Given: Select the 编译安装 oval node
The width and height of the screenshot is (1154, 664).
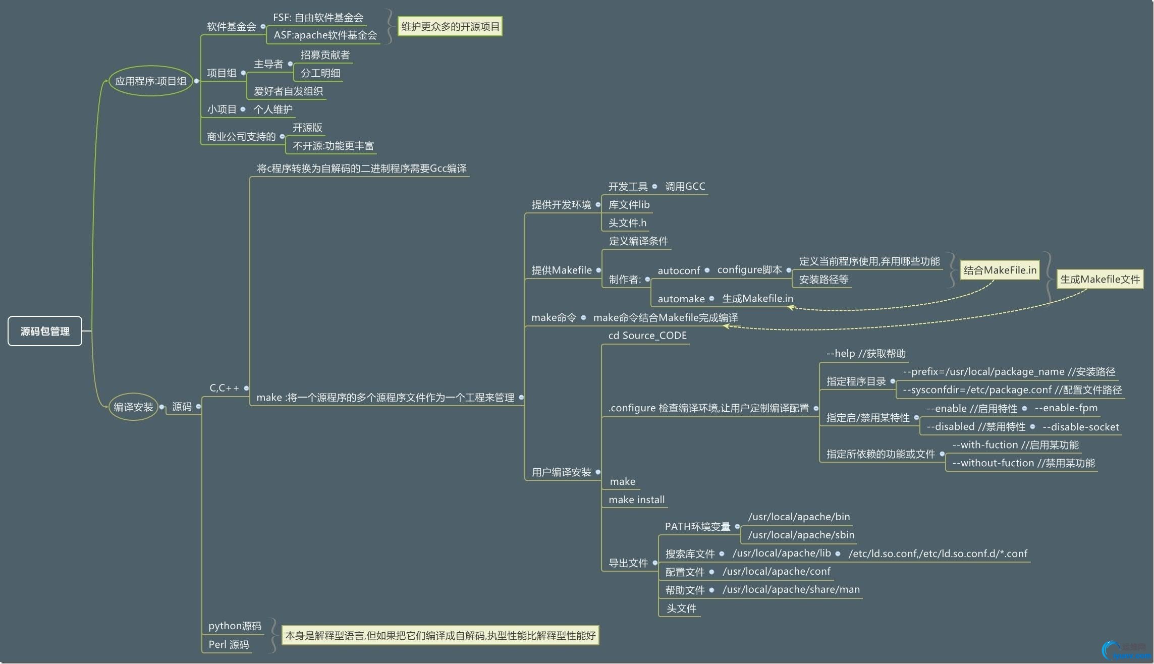Looking at the screenshot, I should tap(133, 407).
